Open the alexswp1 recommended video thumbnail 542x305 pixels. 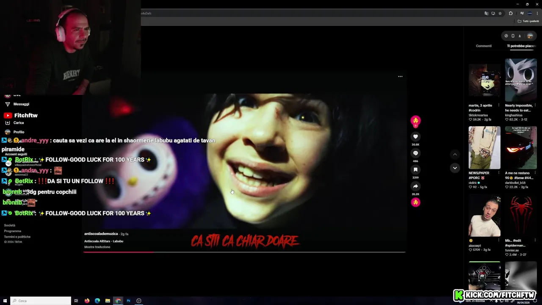(484, 215)
